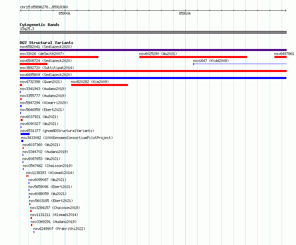The image size is (296, 245).
Task: Click nsv1138393 (Alsmadi2014) label
Action: pyautogui.click(x=50, y=173)
